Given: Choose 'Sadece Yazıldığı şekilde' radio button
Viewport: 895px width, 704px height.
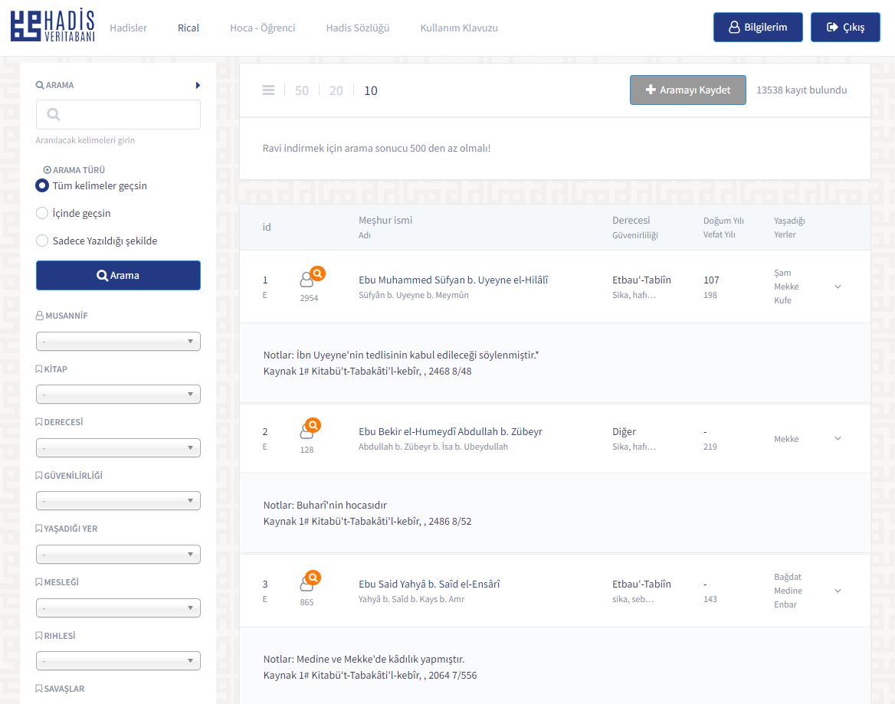Looking at the screenshot, I should (x=43, y=241).
